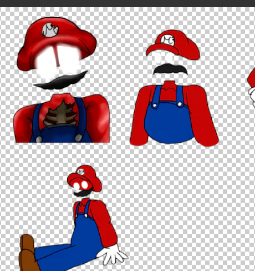
Task: Click the sitting Mario's glowing white eyes
Action: click(x=80, y=185)
